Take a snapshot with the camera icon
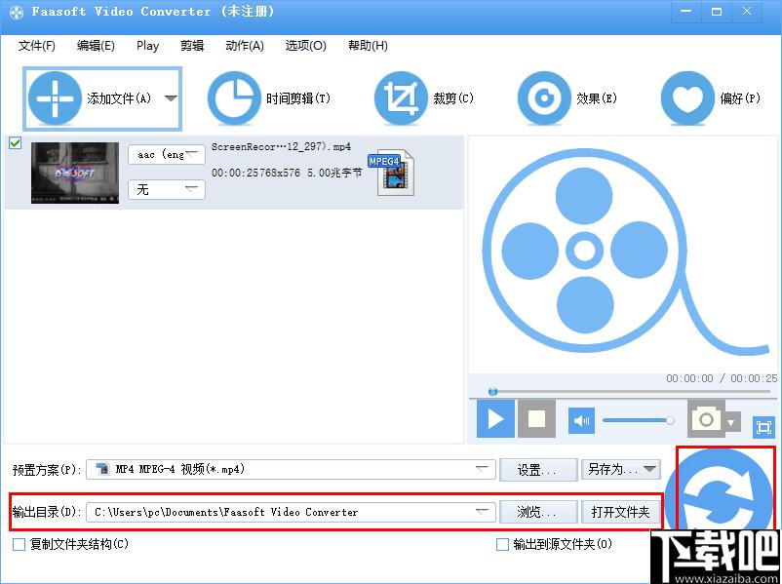Image resolution: width=782 pixels, height=584 pixels. click(x=706, y=419)
